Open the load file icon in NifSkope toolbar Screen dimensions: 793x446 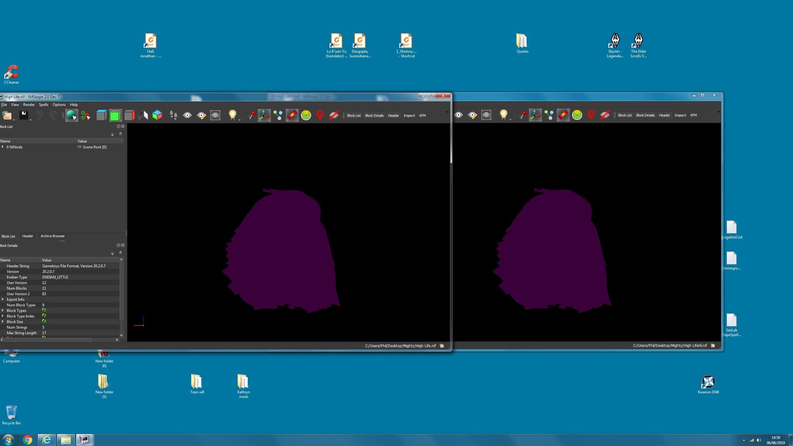click(6, 115)
